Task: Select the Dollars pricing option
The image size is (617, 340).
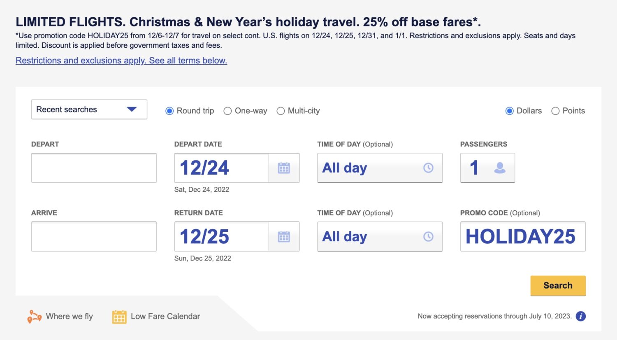Action: point(509,111)
